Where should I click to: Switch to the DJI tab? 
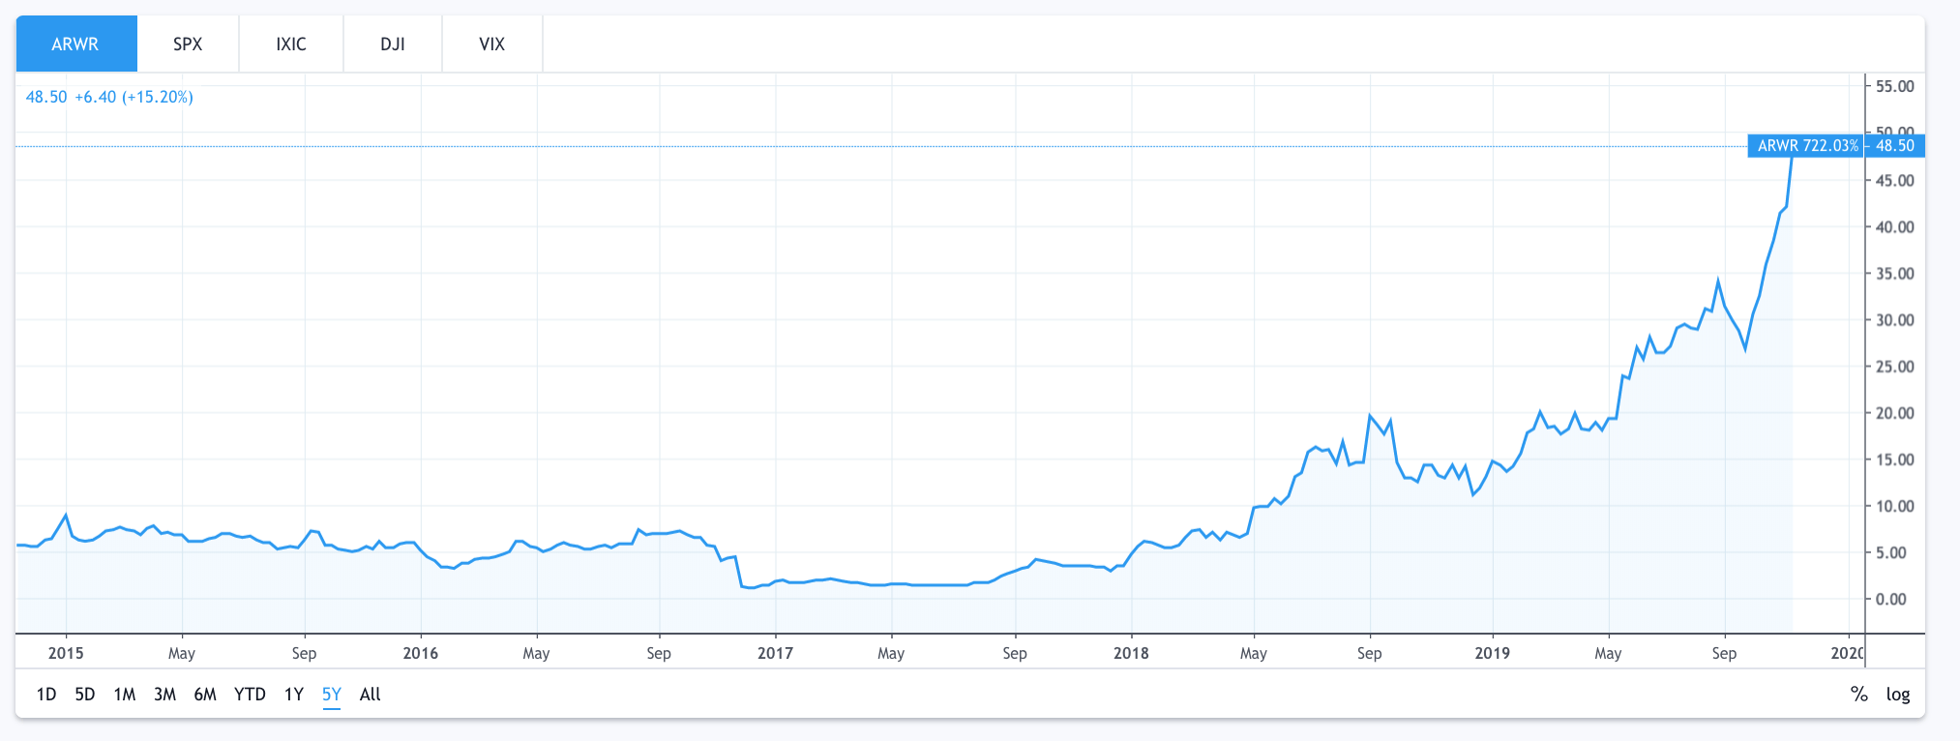(x=393, y=44)
